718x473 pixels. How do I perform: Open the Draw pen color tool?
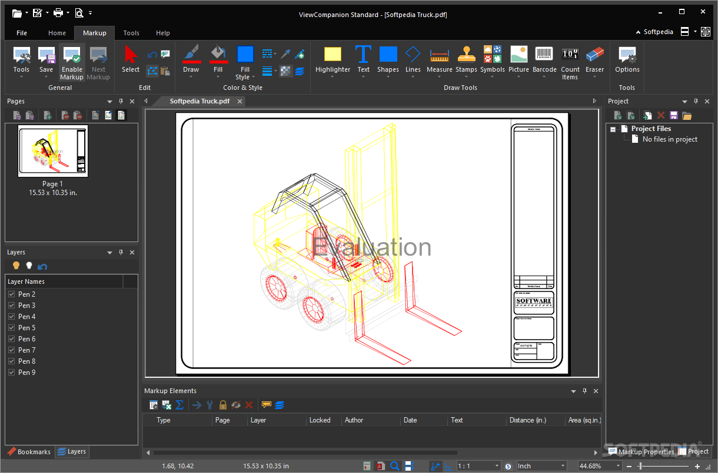191,62
